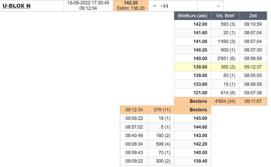271x167 pixels.
Task: Click the Estim: 136.20 value
Action: pyautogui.click(x=131, y=8)
